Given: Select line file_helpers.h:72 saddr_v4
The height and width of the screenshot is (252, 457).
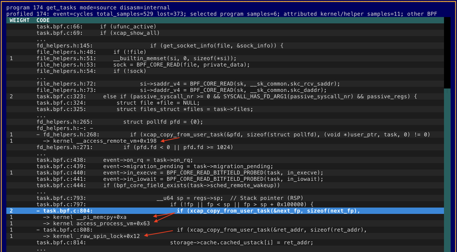Looking at the screenshot, I should point(225,84).
